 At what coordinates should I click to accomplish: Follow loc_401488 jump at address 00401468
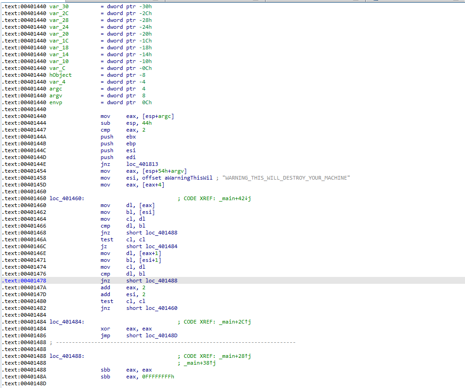coord(161,233)
